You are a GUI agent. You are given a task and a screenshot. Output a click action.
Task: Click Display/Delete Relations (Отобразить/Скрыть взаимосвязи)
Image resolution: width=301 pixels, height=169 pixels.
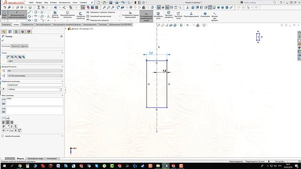click(130, 15)
